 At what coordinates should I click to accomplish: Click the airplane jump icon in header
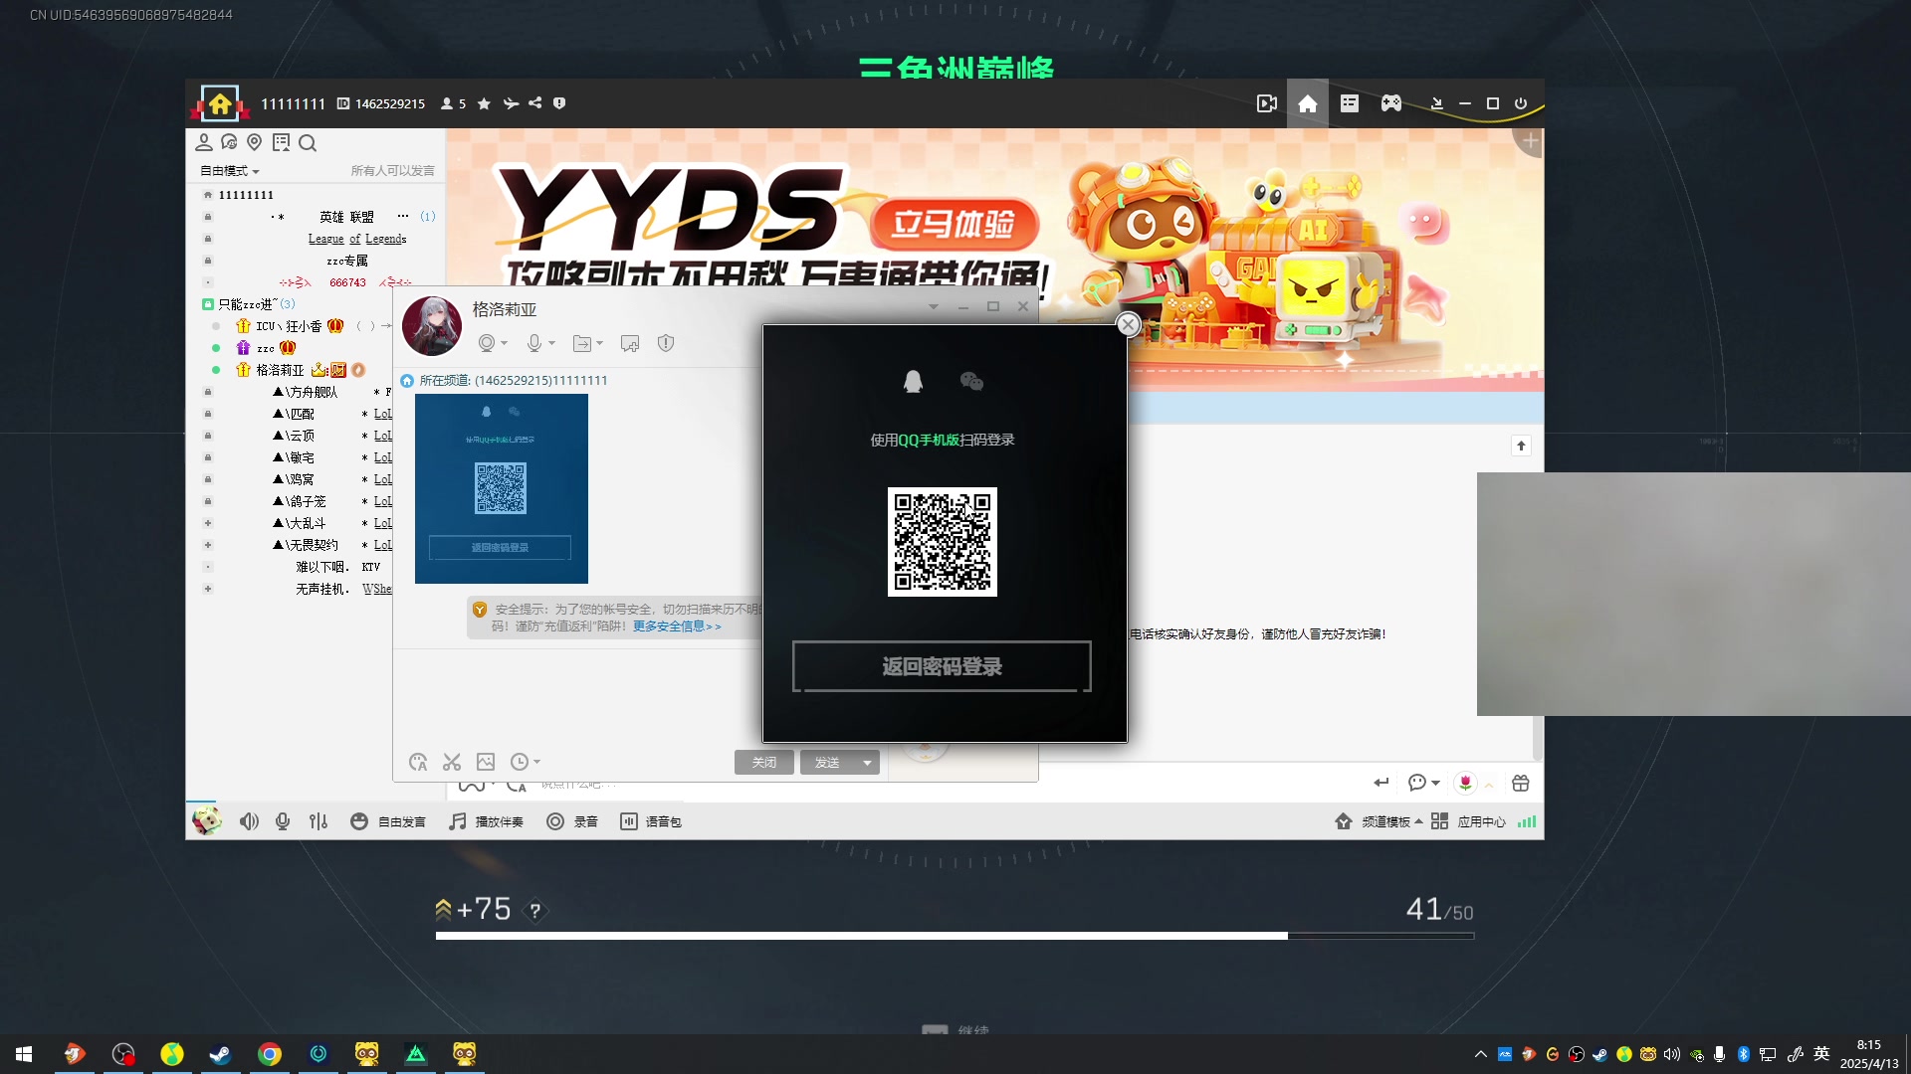[x=511, y=103]
